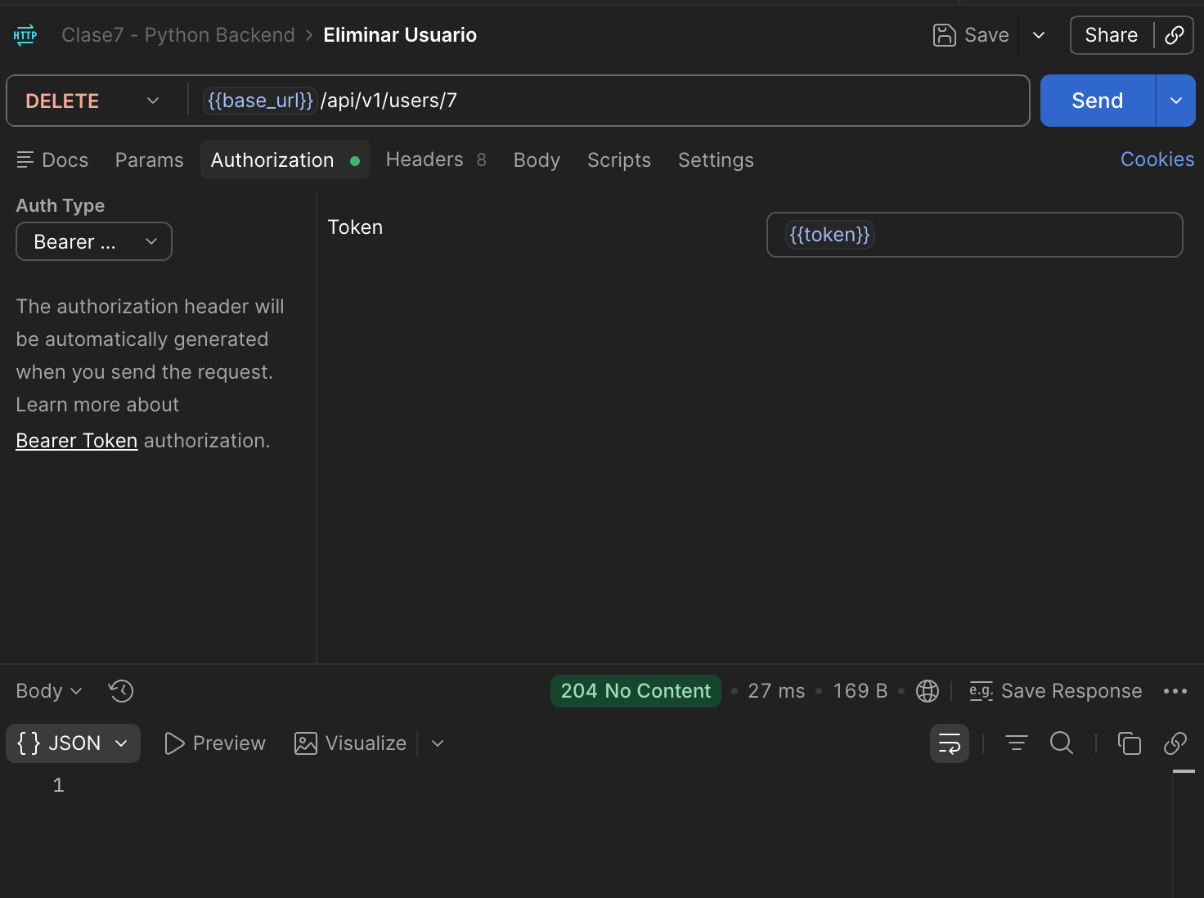Image resolution: width=1204 pixels, height=898 pixels.
Task: Switch to Params tab
Action: [150, 160]
